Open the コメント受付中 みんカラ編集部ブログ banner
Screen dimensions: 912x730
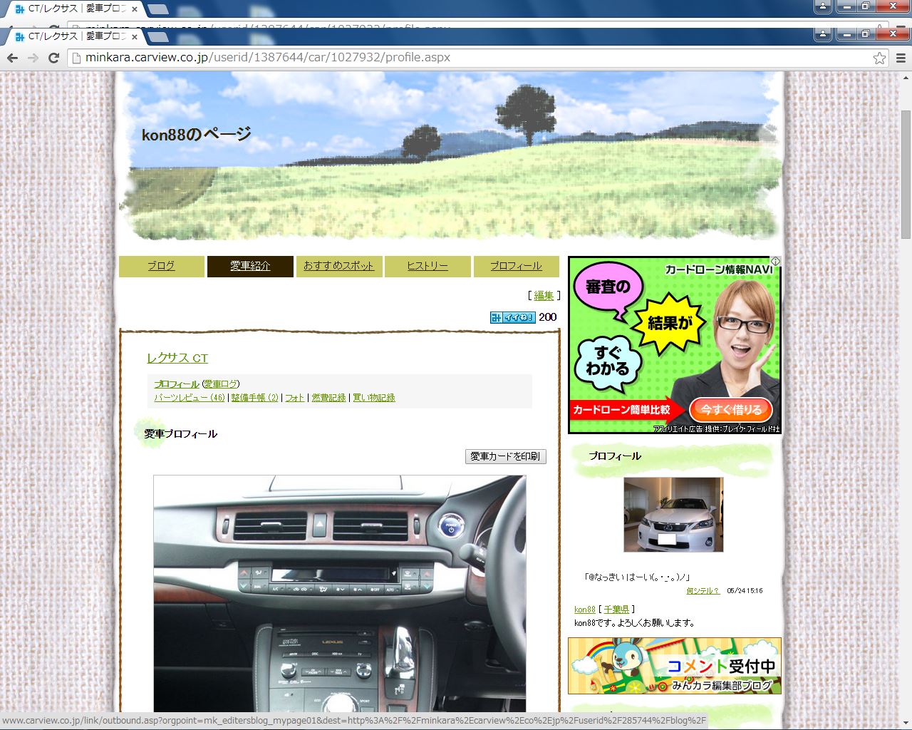coord(675,666)
